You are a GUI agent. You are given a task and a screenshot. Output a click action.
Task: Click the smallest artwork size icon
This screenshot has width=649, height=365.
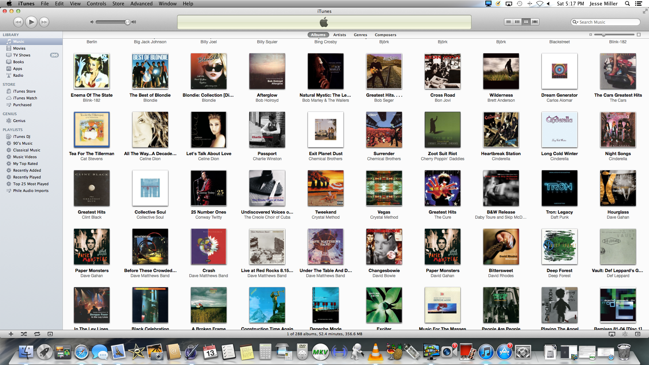591,34
